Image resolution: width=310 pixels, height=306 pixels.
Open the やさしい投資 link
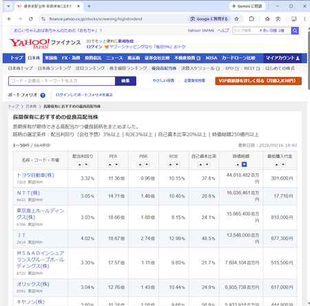pos(163,80)
